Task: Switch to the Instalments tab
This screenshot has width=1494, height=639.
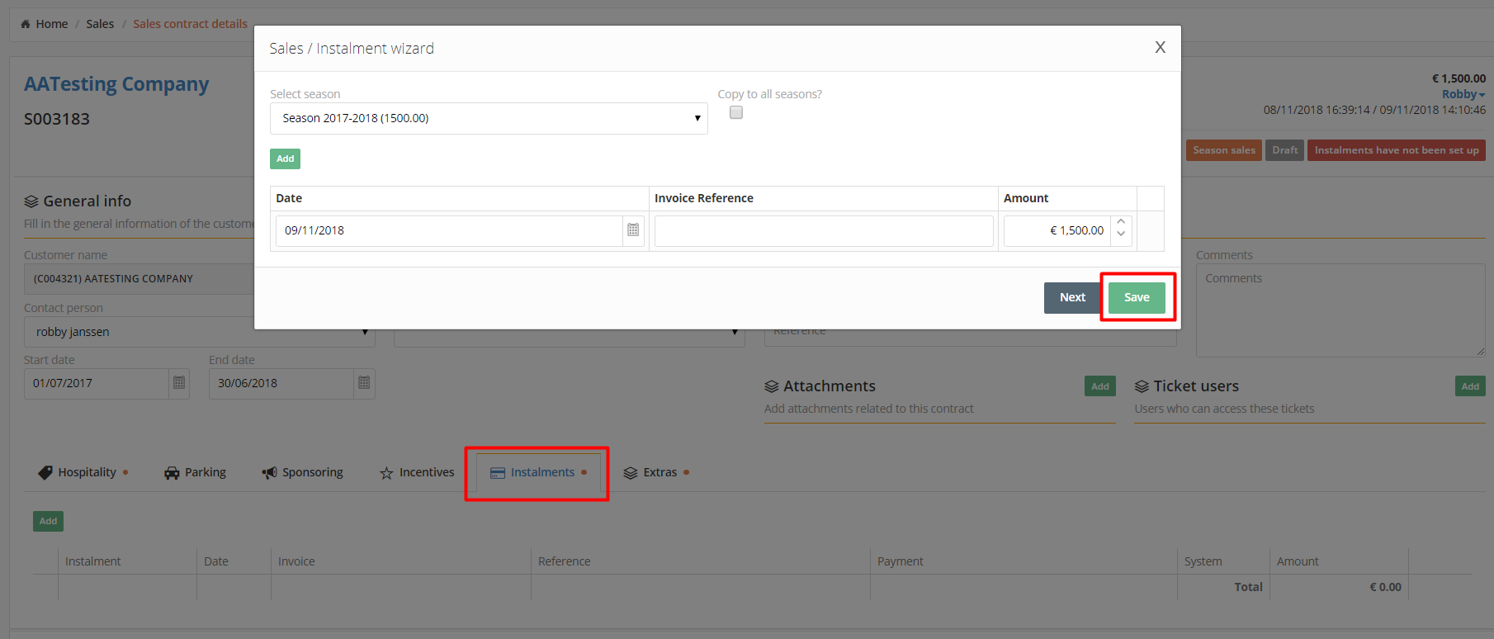Action: click(538, 472)
